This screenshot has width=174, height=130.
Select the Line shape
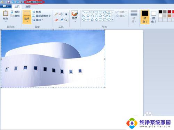(x=84, y=12)
